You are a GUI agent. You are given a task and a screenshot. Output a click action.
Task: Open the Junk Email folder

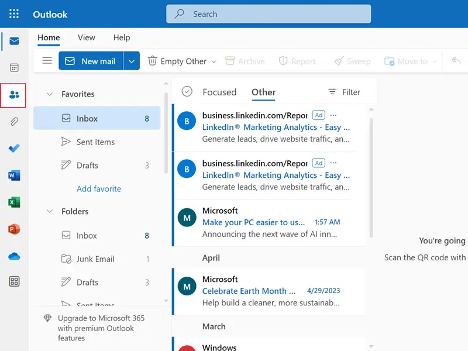point(97,259)
